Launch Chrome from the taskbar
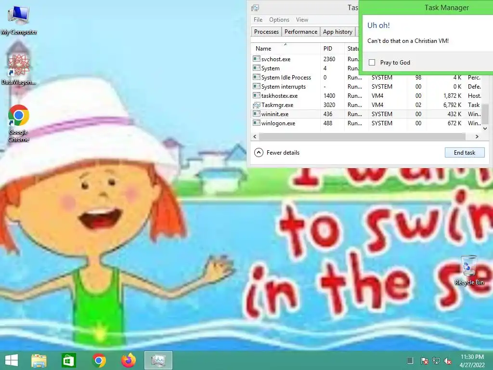The image size is (493, 370). click(99, 360)
